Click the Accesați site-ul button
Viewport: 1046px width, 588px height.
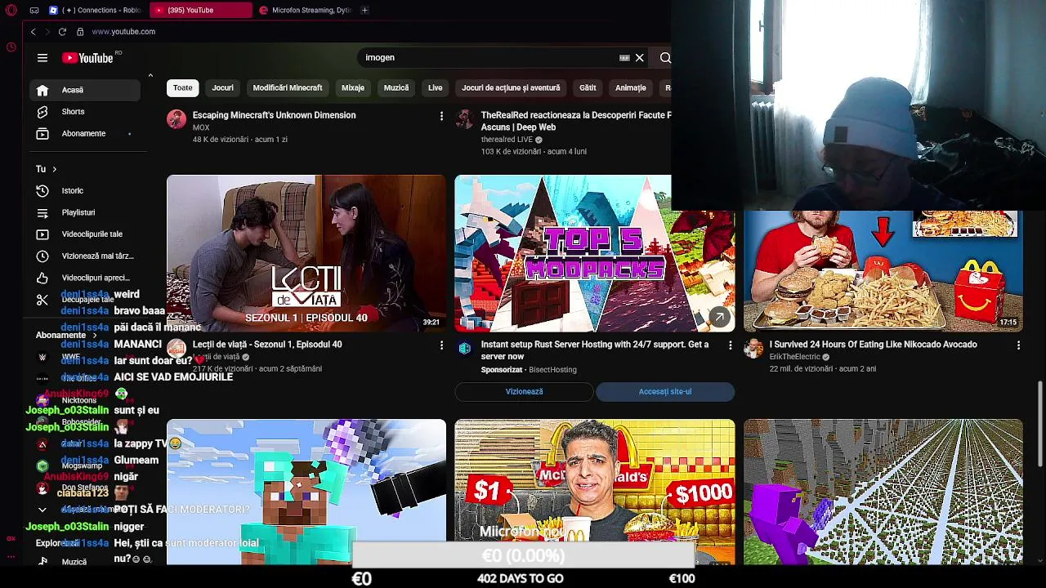665,392
